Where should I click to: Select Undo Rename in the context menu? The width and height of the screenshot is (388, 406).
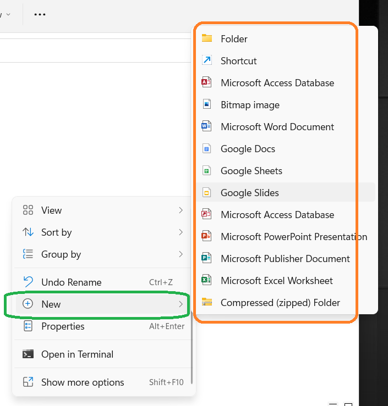[103, 282]
